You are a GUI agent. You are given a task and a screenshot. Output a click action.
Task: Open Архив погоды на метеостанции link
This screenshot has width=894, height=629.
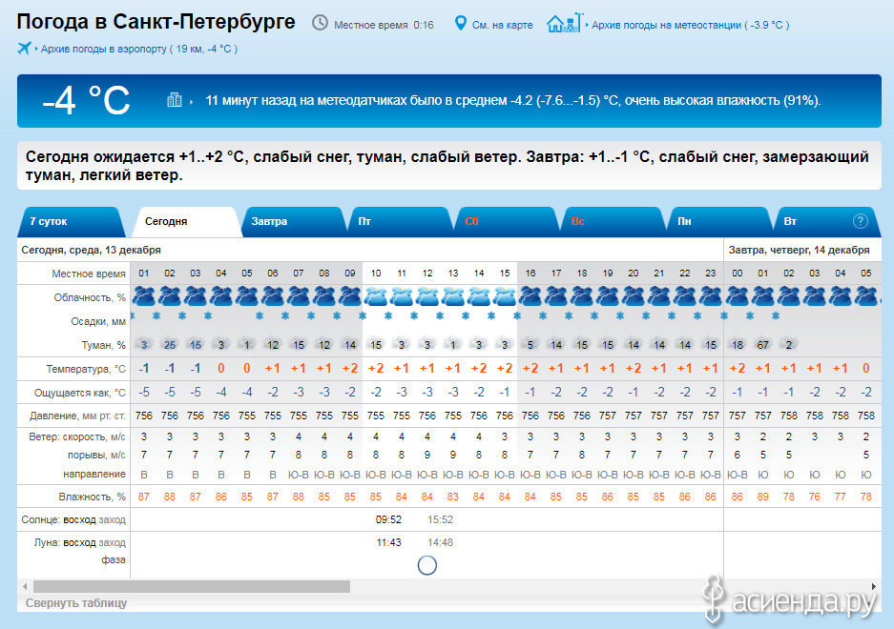(690, 25)
